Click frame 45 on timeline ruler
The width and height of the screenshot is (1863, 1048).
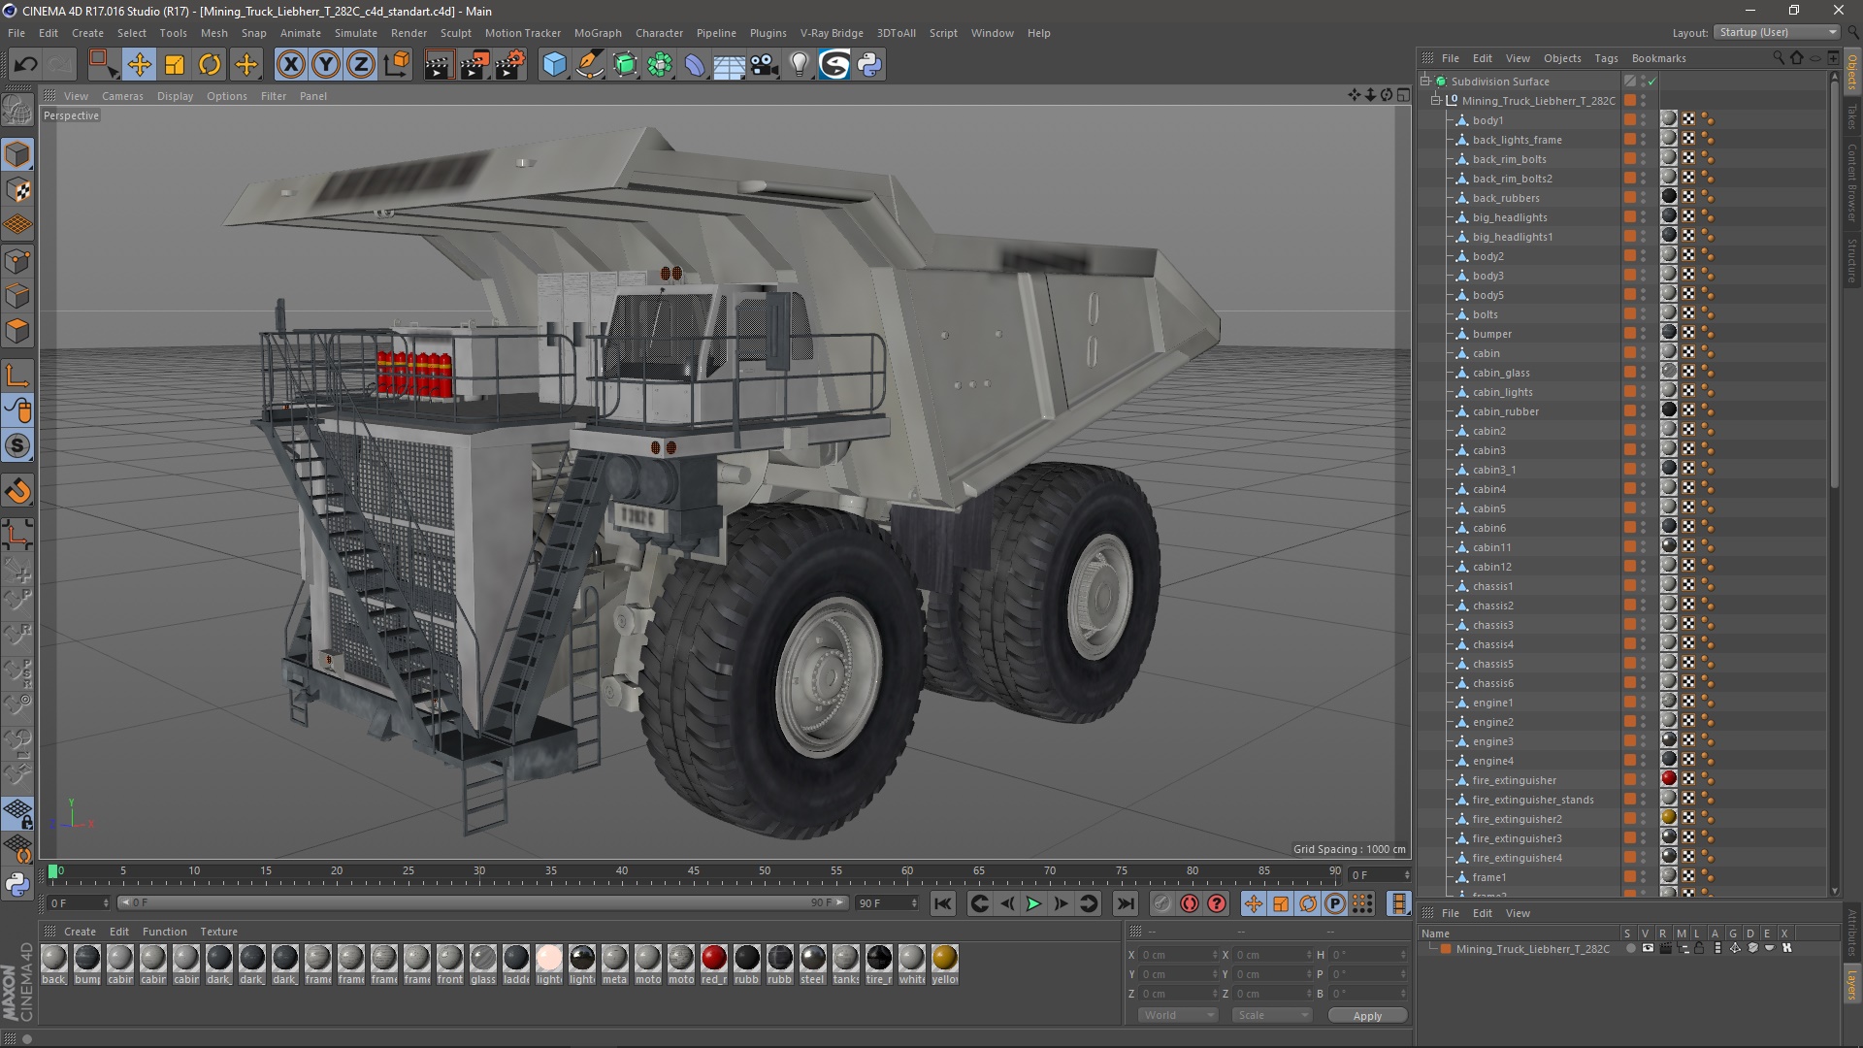coord(693,871)
